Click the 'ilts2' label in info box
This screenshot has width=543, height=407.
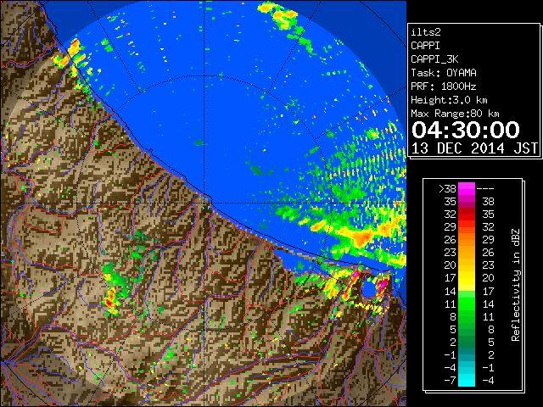[426, 32]
